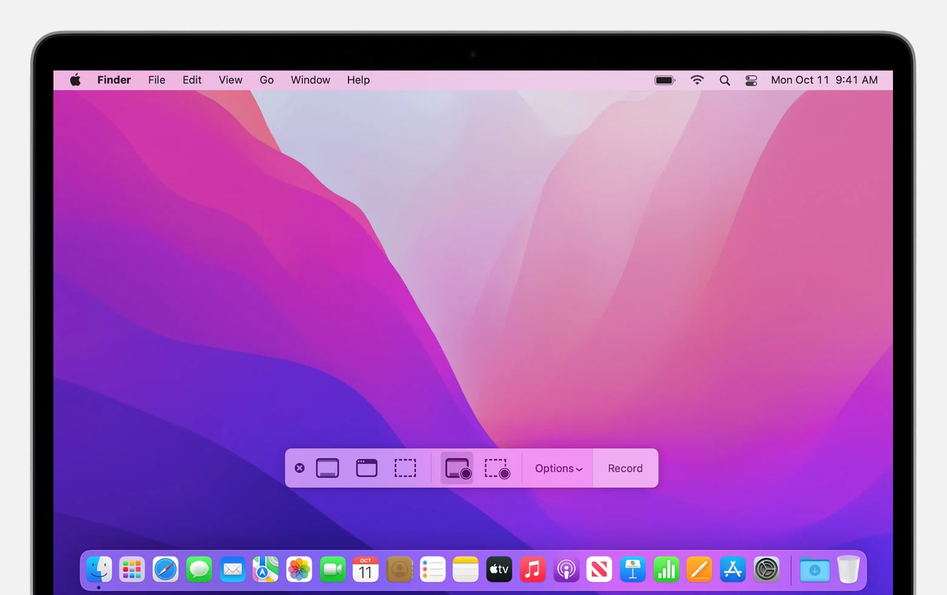Switch to Record Selected Portion mode
Image resolution: width=947 pixels, height=595 pixels.
[497, 467]
